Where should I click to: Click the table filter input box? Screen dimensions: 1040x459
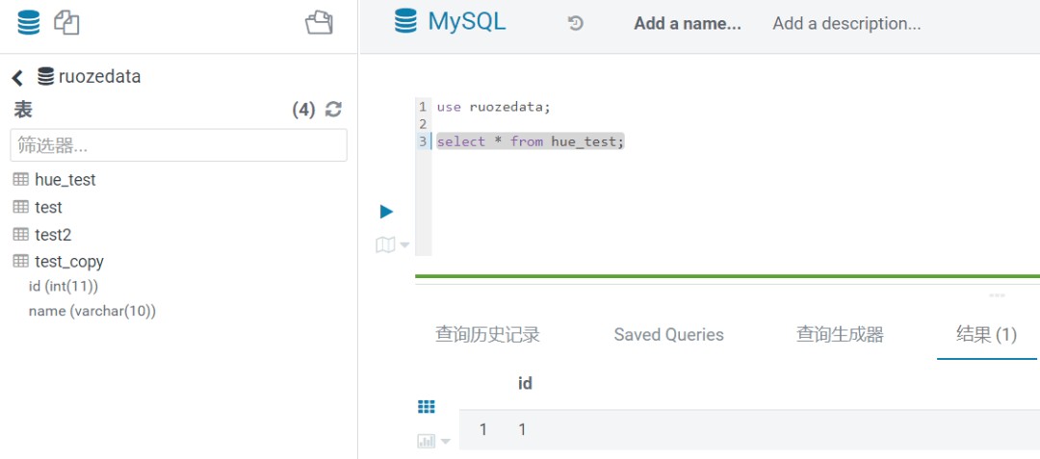pyautogui.click(x=178, y=145)
